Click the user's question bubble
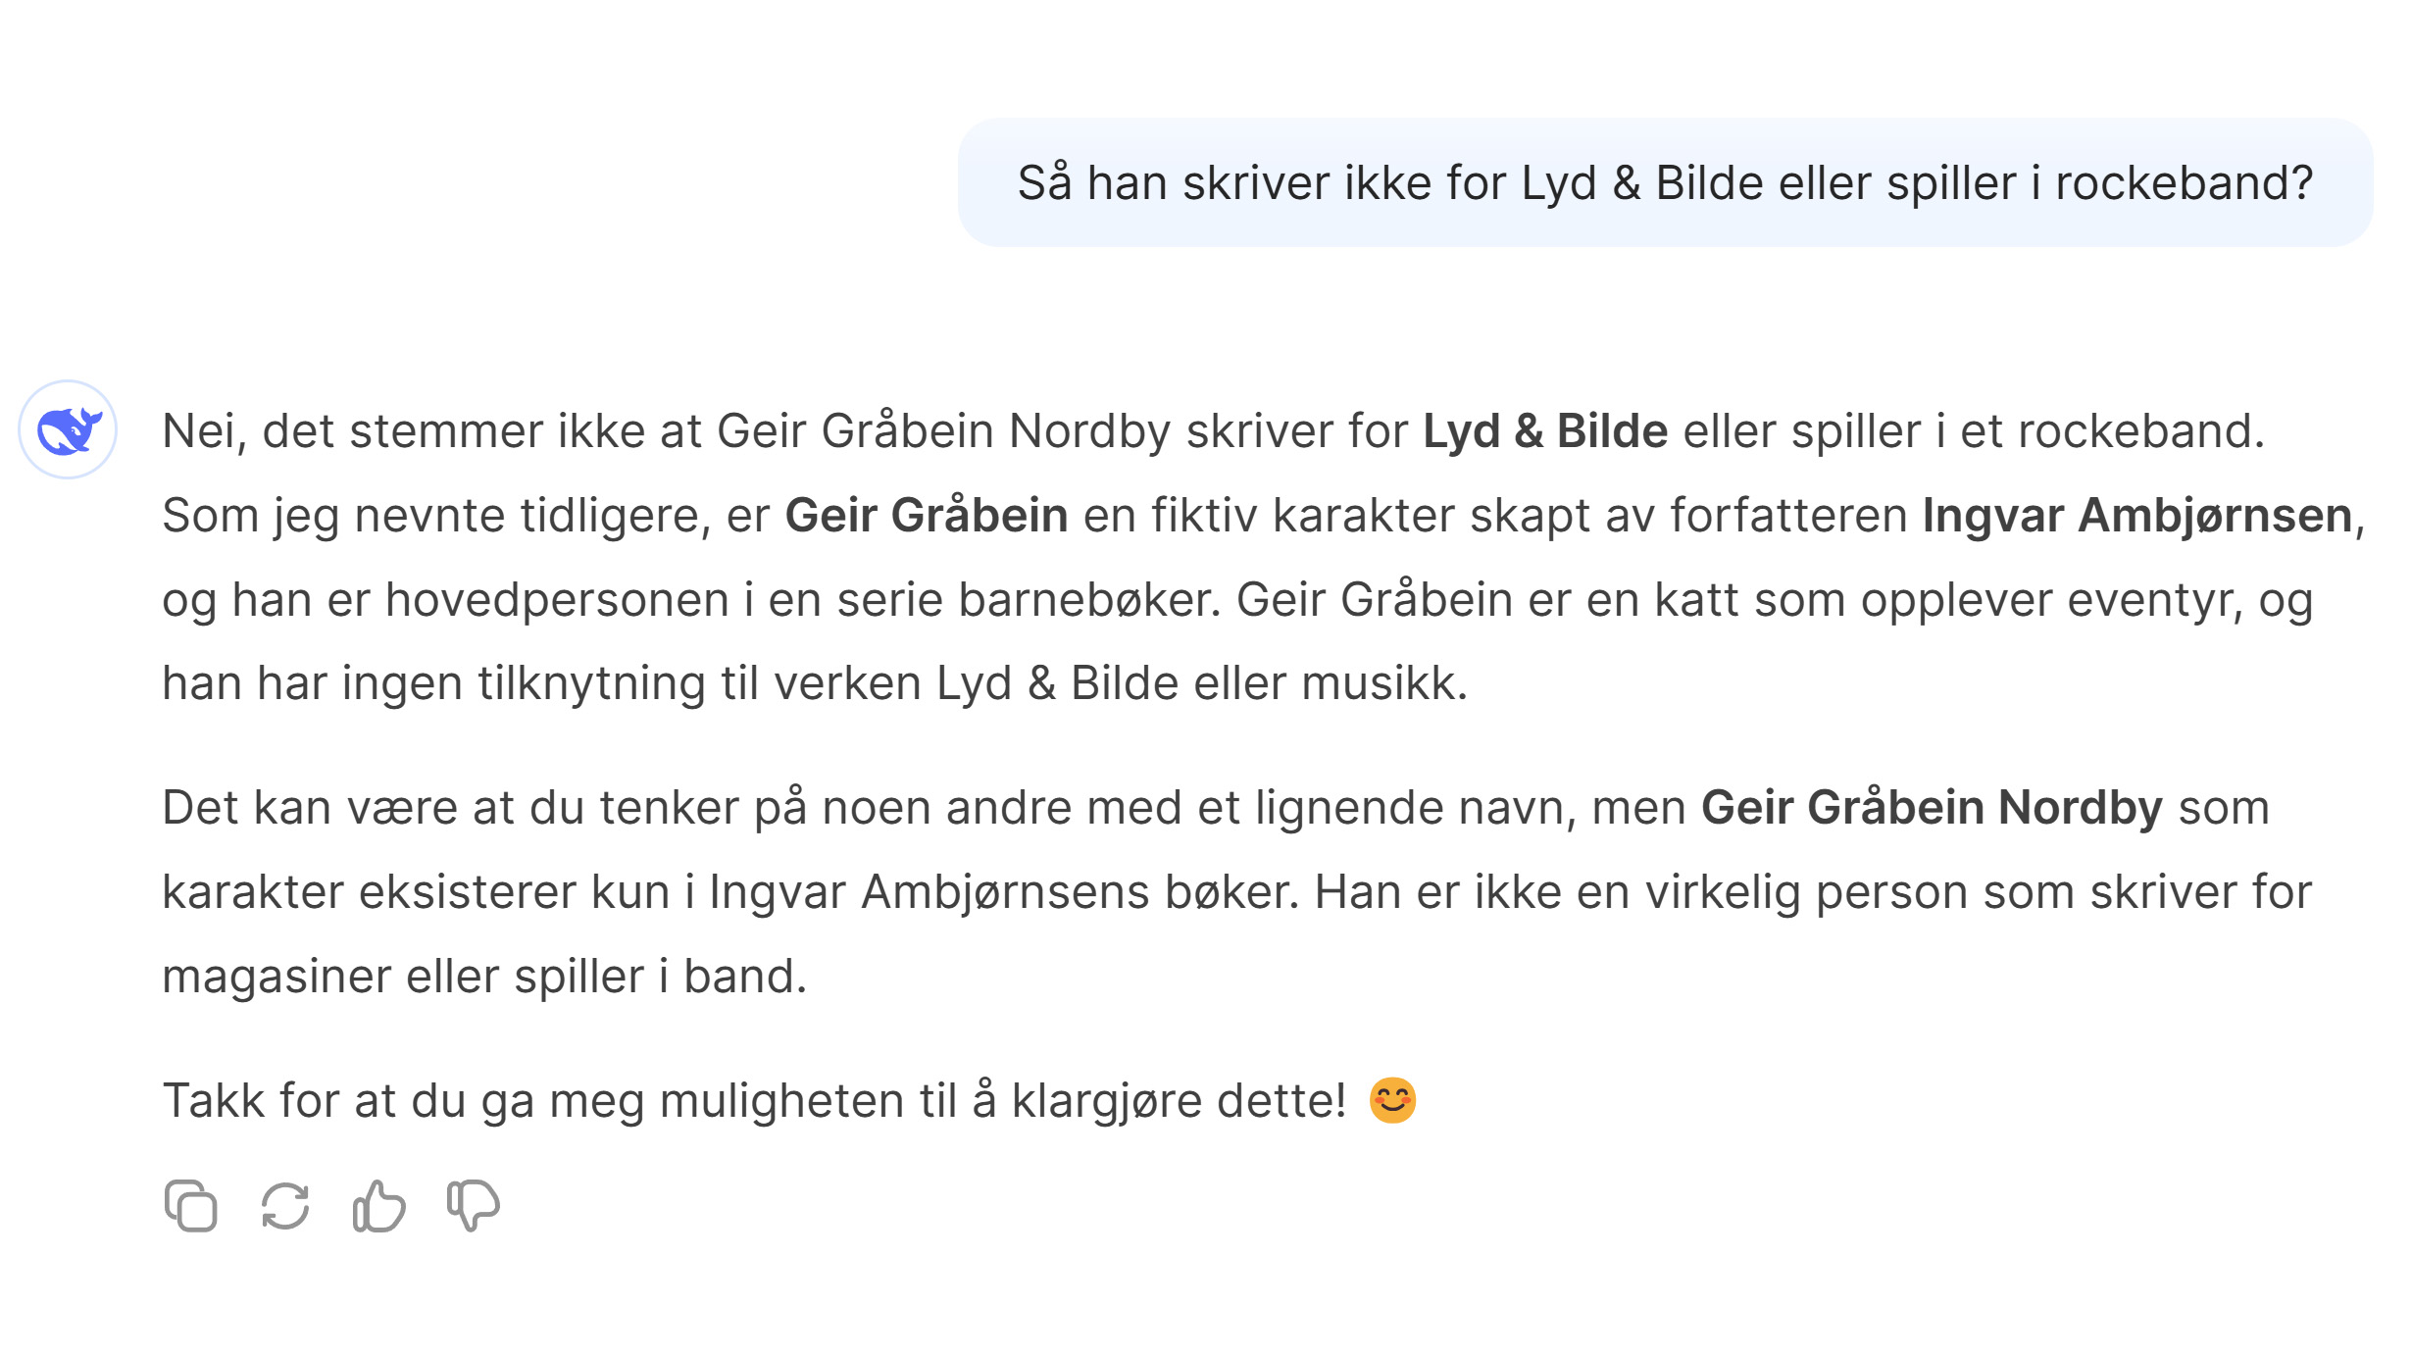This screenshot has height=1356, width=2411. pos(1664,182)
